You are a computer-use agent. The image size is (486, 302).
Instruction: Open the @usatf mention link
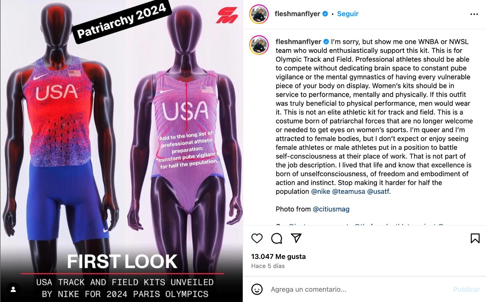pyautogui.click(x=378, y=191)
